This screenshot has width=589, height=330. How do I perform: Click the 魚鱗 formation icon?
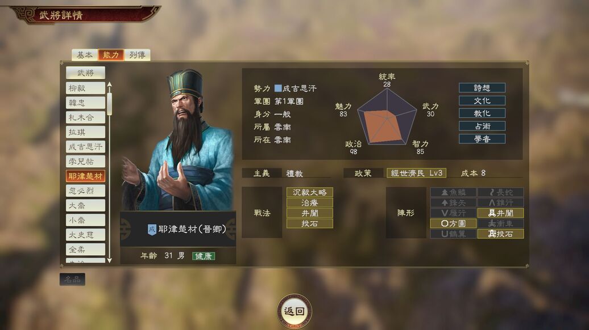tap(453, 193)
